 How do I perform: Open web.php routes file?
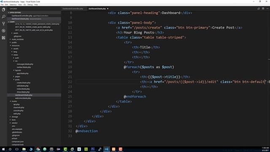click(x=17, y=114)
